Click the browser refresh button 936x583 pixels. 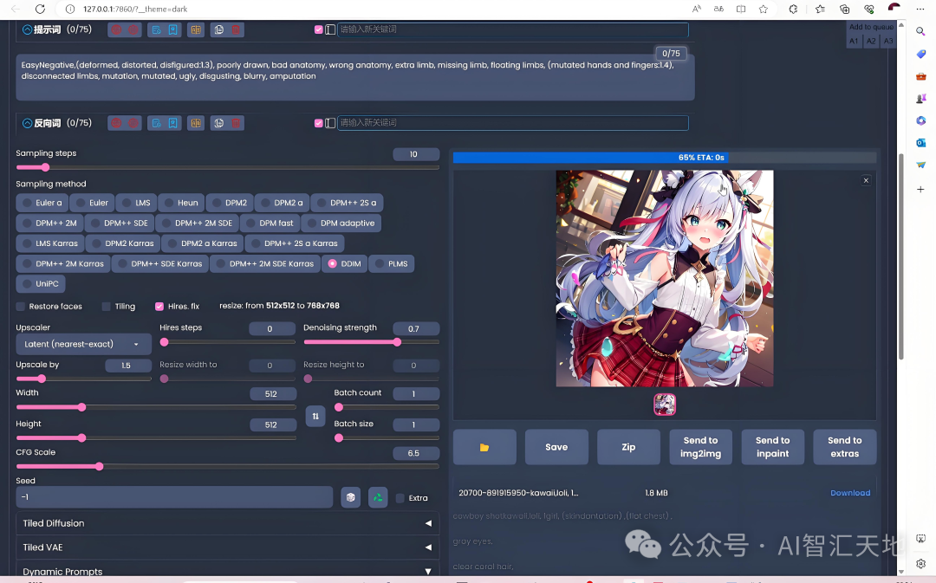[40, 9]
